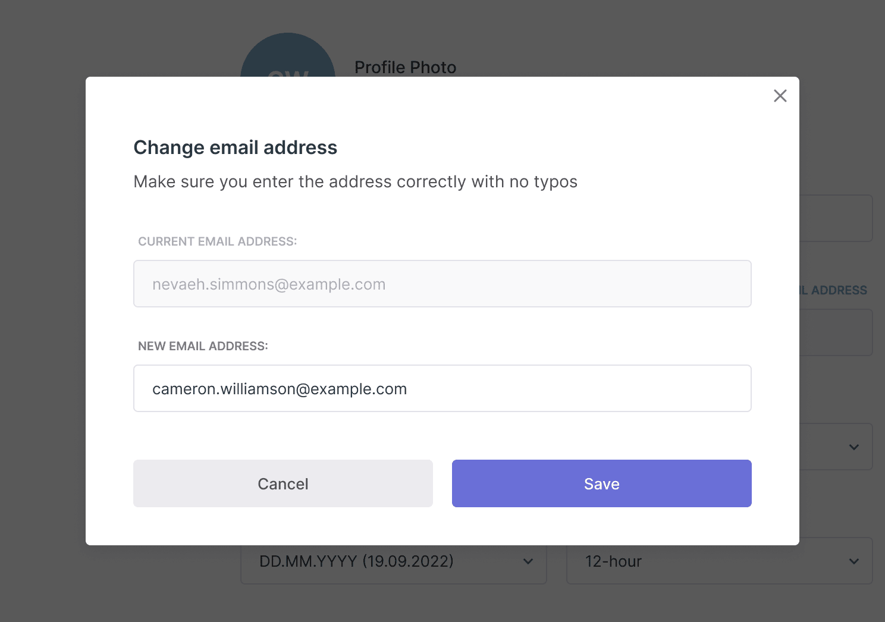Click the Cancel button
Screen dimensions: 885x622
(283, 483)
